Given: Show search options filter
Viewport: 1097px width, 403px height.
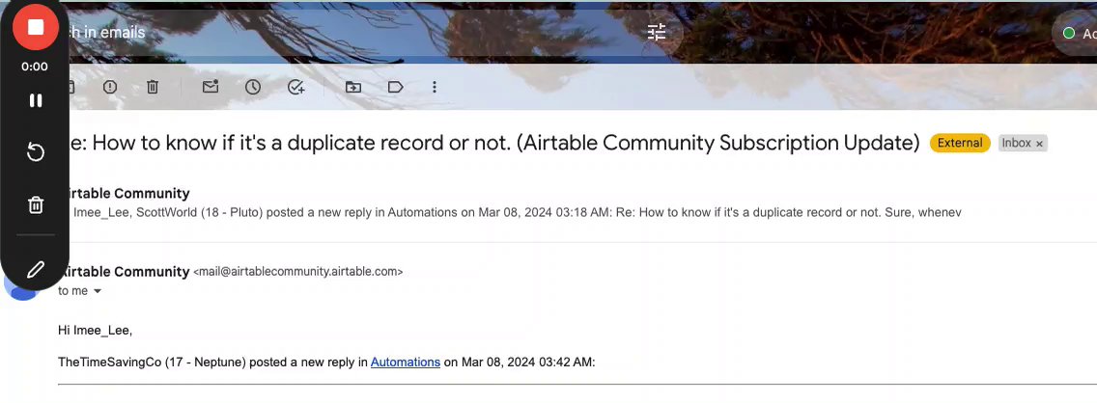Looking at the screenshot, I should (x=657, y=32).
